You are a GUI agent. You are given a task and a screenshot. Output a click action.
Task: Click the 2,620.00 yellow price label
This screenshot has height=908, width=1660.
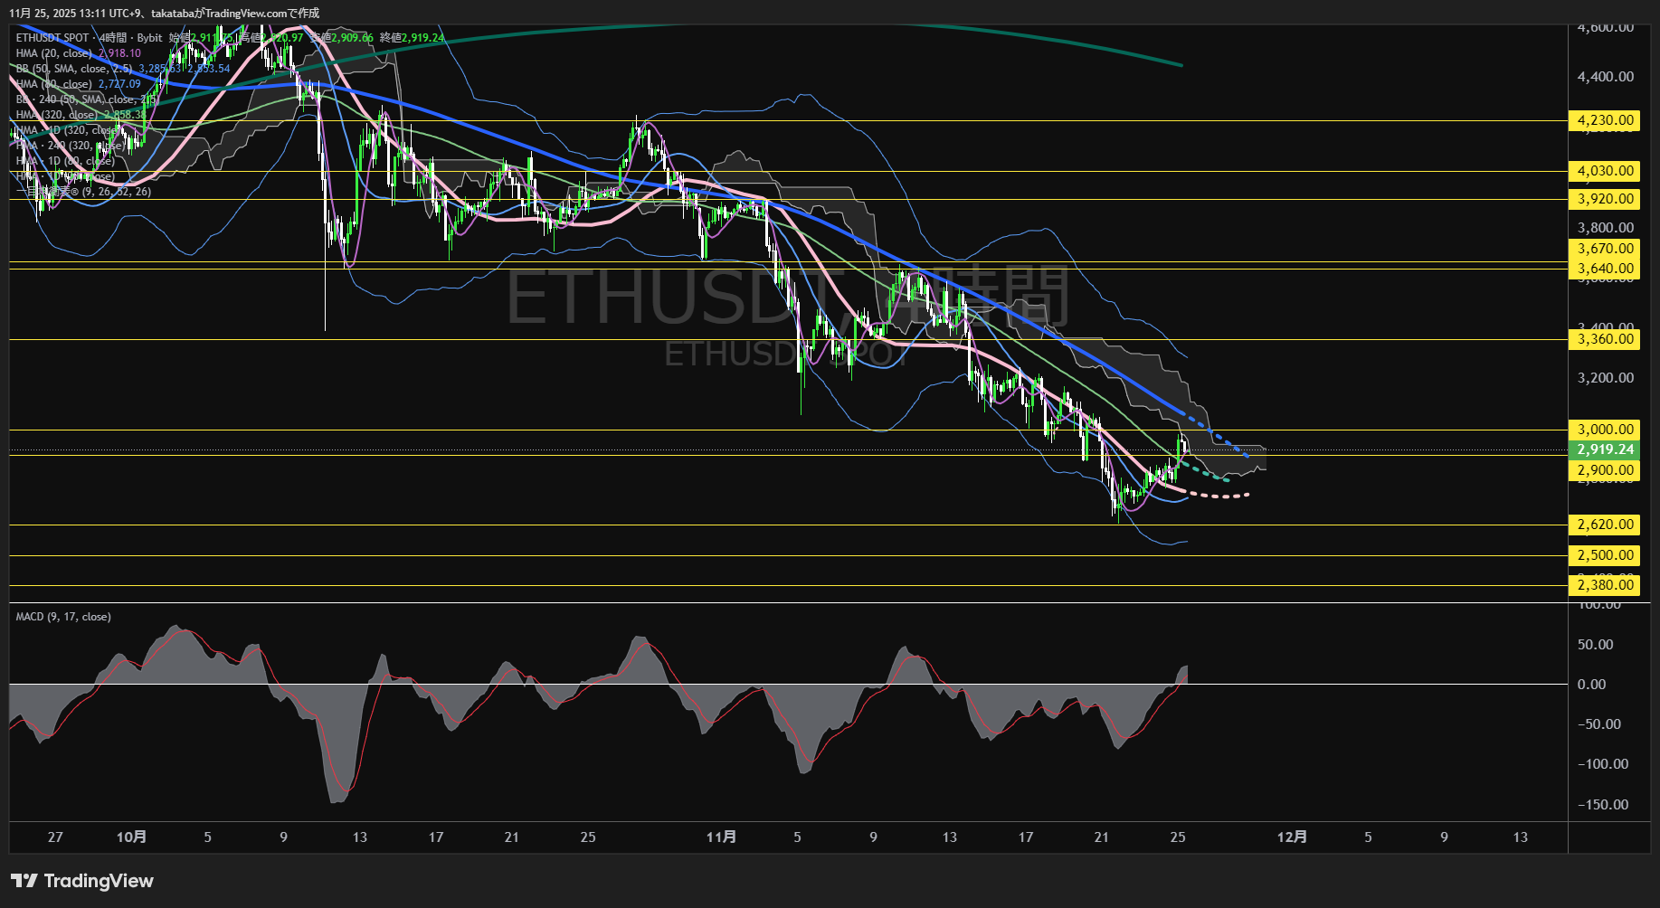pyautogui.click(x=1604, y=524)
